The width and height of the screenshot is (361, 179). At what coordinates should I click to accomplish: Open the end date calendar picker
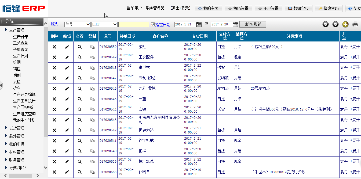[235, 24]
